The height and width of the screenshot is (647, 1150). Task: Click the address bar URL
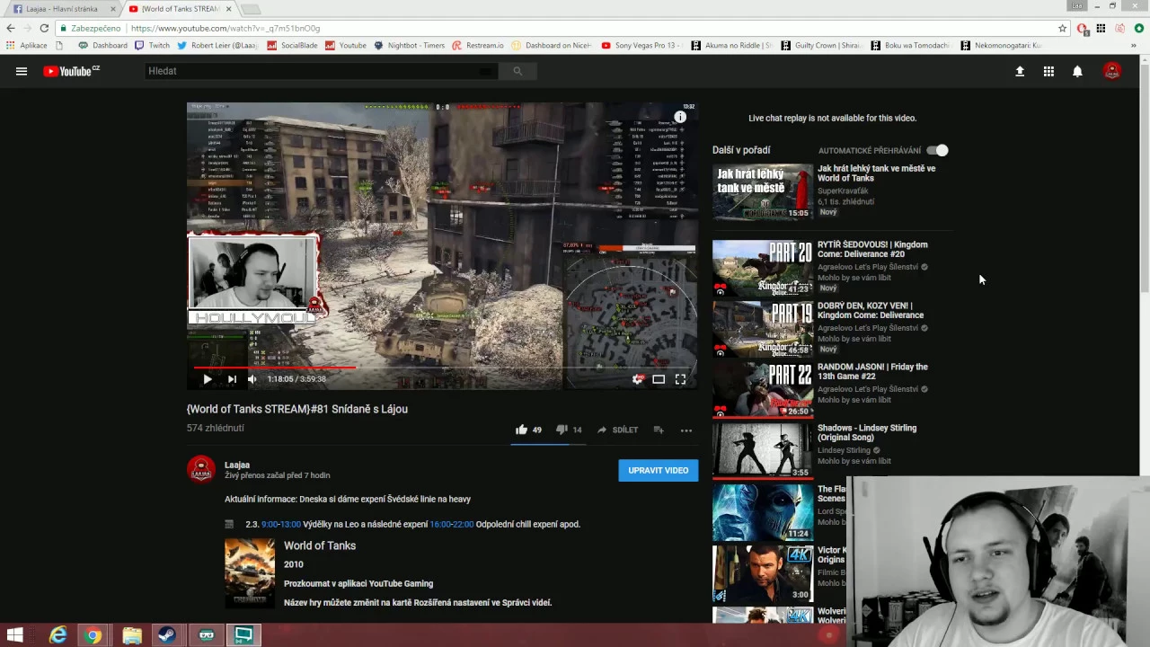[x=225, y=28]
